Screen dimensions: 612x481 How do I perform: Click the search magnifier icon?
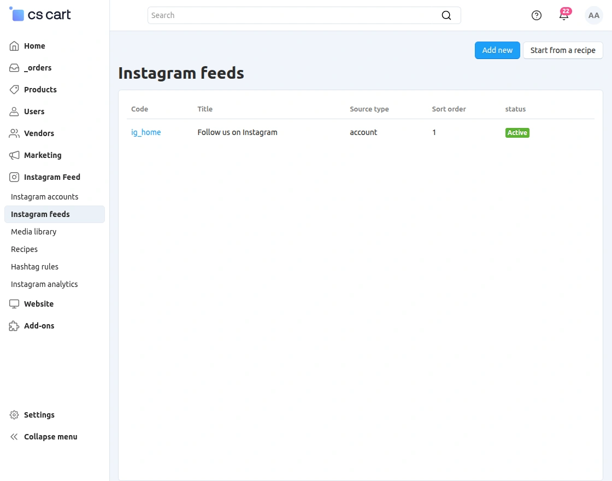446,15
